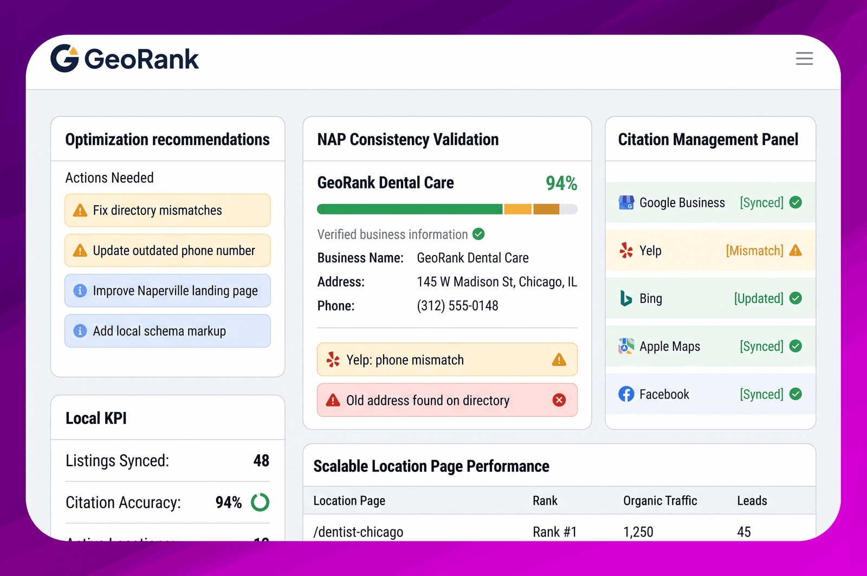Select Update outdated phone number action
The image size is (867, 576).
167,250
